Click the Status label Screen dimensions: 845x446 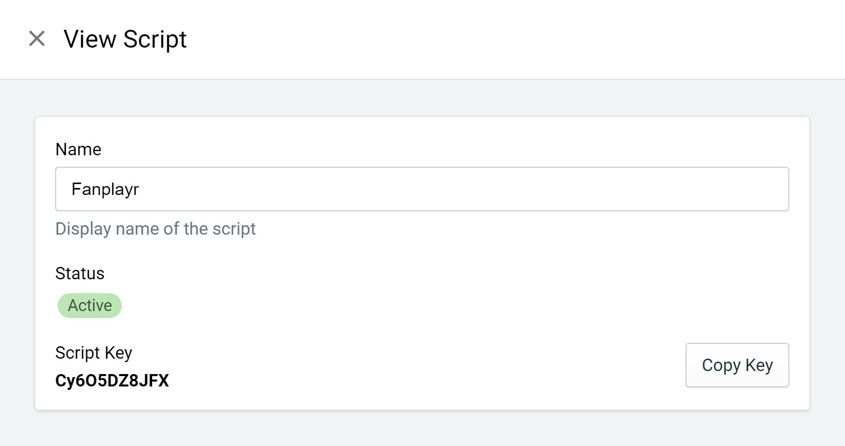[x=80, y=273]
